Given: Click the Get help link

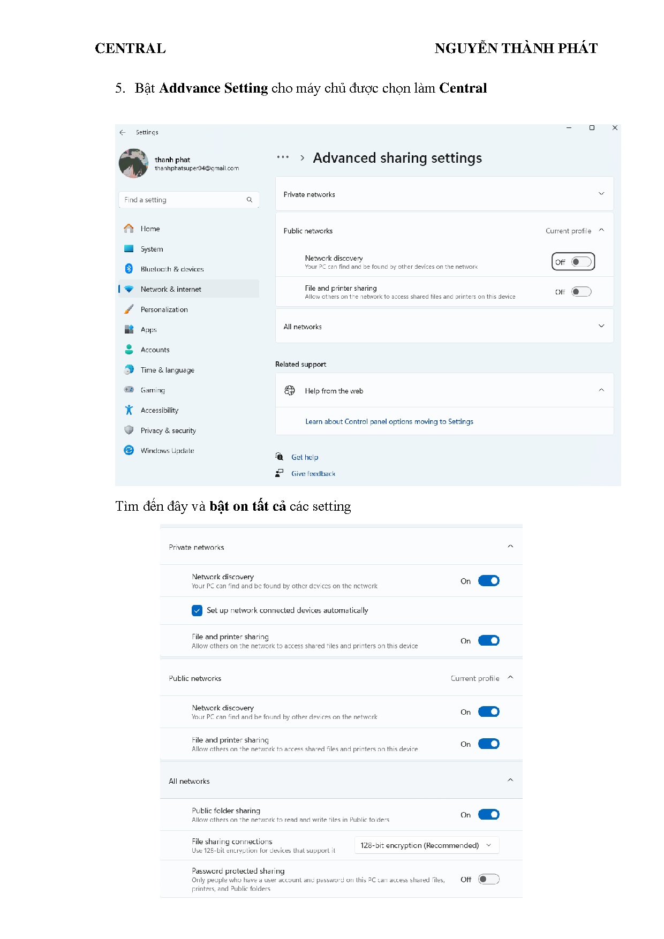Looking at the screenshot, I should pos(305,457).
